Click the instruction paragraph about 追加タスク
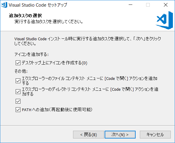 click(x=87, y=41)
